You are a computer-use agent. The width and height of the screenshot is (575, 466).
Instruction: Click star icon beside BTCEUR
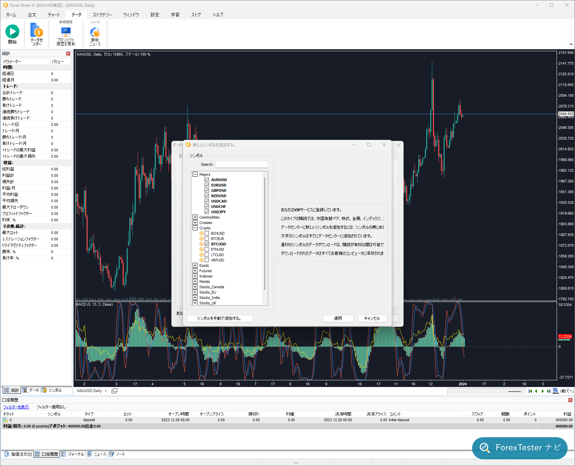[202, 239]
